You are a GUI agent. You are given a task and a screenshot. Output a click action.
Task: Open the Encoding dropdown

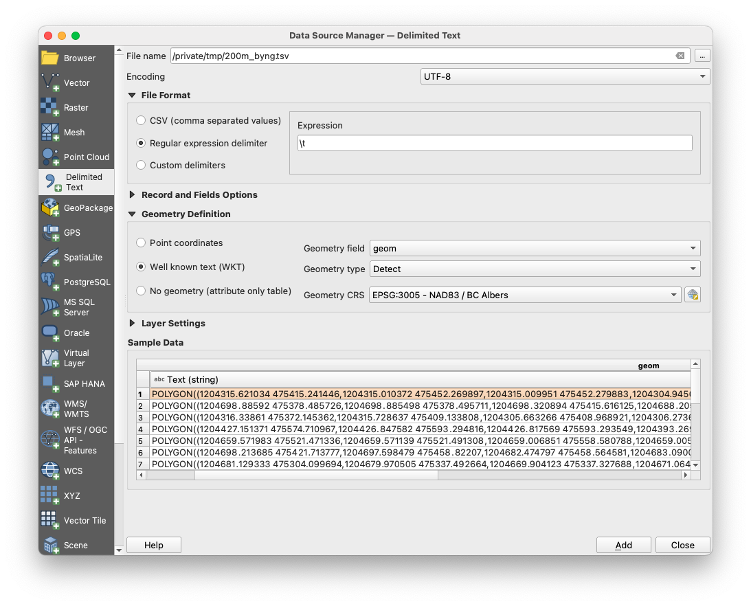click(x=565, y=76)
